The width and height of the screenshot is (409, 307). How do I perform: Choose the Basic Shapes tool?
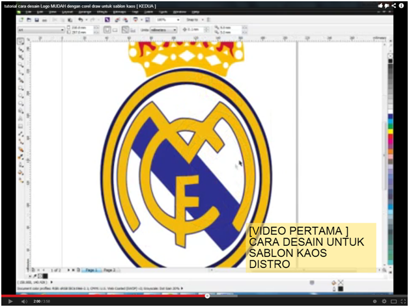(21, 111)
